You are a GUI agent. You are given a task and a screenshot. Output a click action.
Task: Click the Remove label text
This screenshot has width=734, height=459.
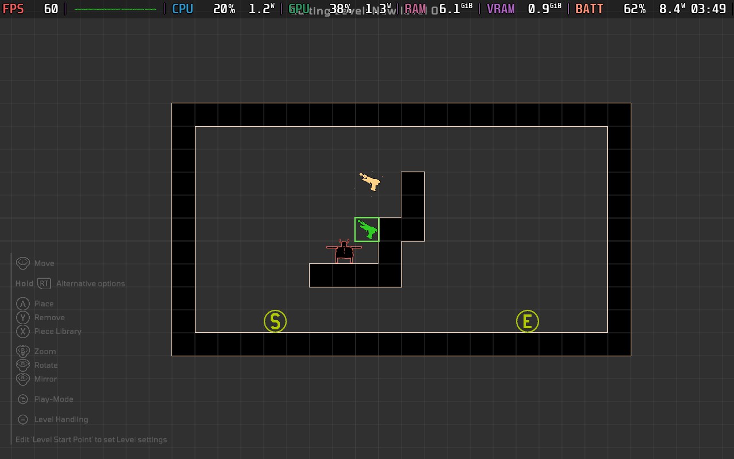[x=49, y=317]
